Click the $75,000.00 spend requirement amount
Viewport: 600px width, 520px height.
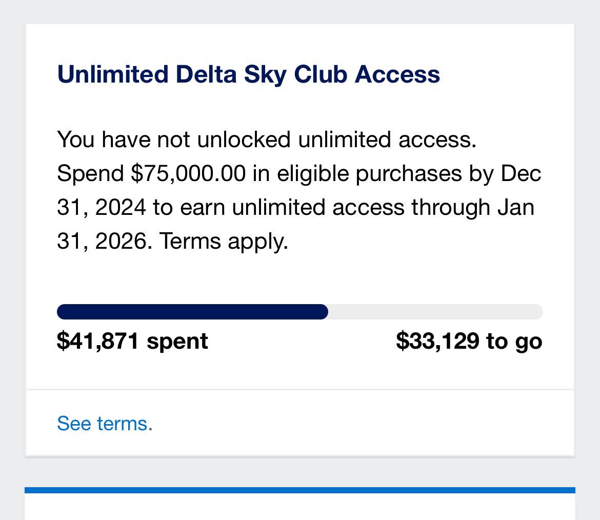tap(188, 173)
